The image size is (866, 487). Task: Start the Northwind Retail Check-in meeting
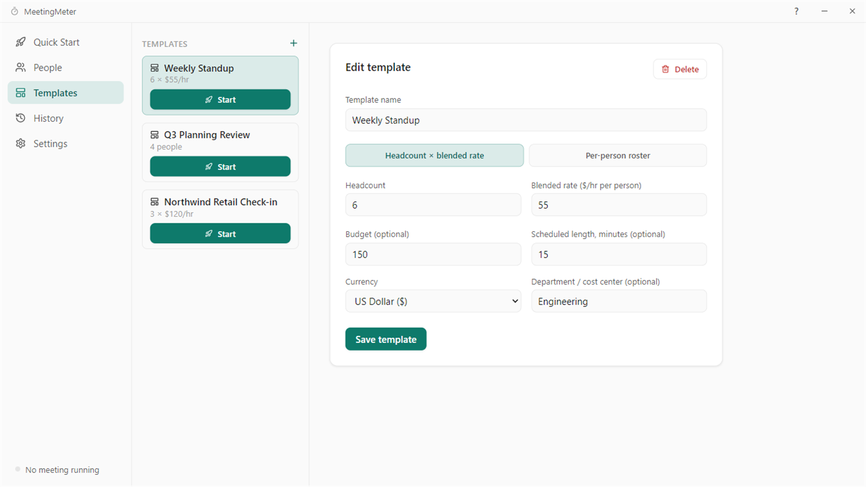tap(220, 233)
